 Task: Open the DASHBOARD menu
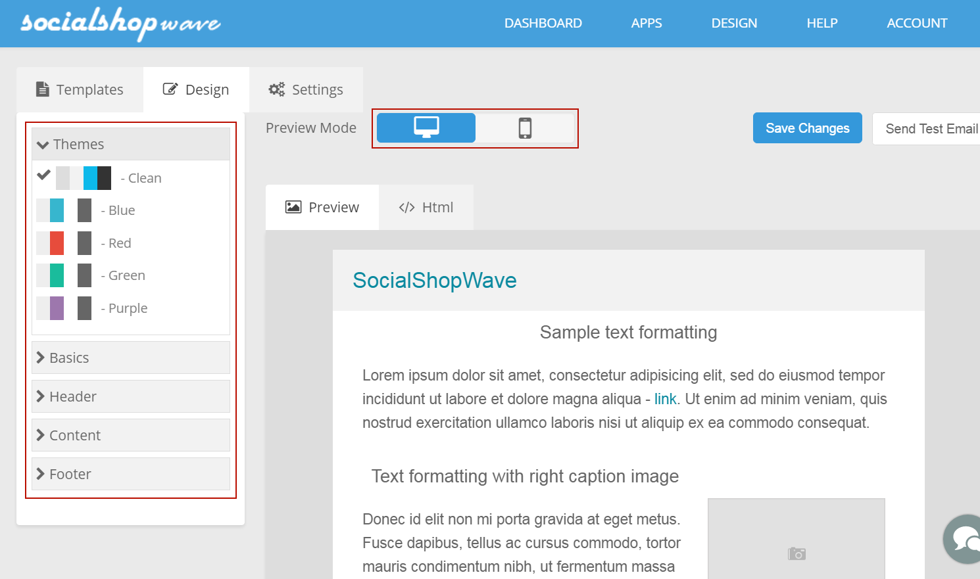tap(543, 23)
